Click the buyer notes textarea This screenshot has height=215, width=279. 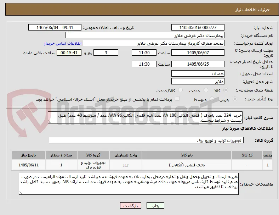click(129, 184)
